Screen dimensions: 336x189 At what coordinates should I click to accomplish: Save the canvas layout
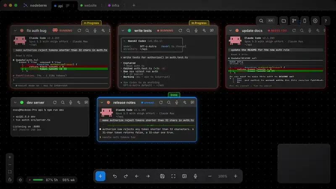162,176
